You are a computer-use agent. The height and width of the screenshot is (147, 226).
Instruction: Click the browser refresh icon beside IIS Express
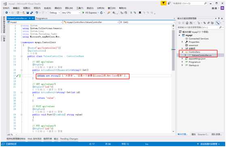point(101,13)
